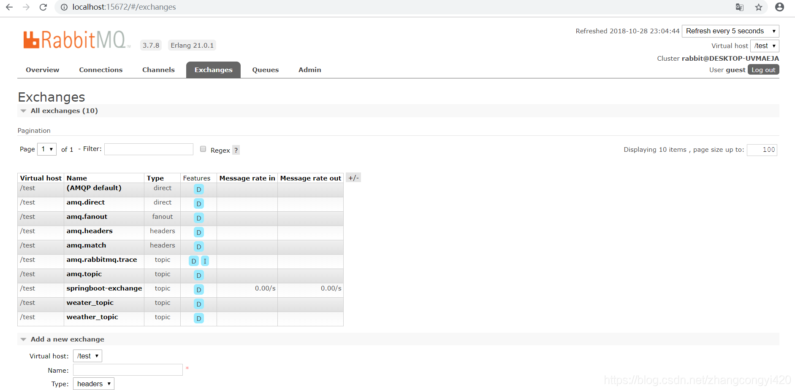
Task: Click 0.00/s rate out for springboot-exchange
Action: pos(331,288)
